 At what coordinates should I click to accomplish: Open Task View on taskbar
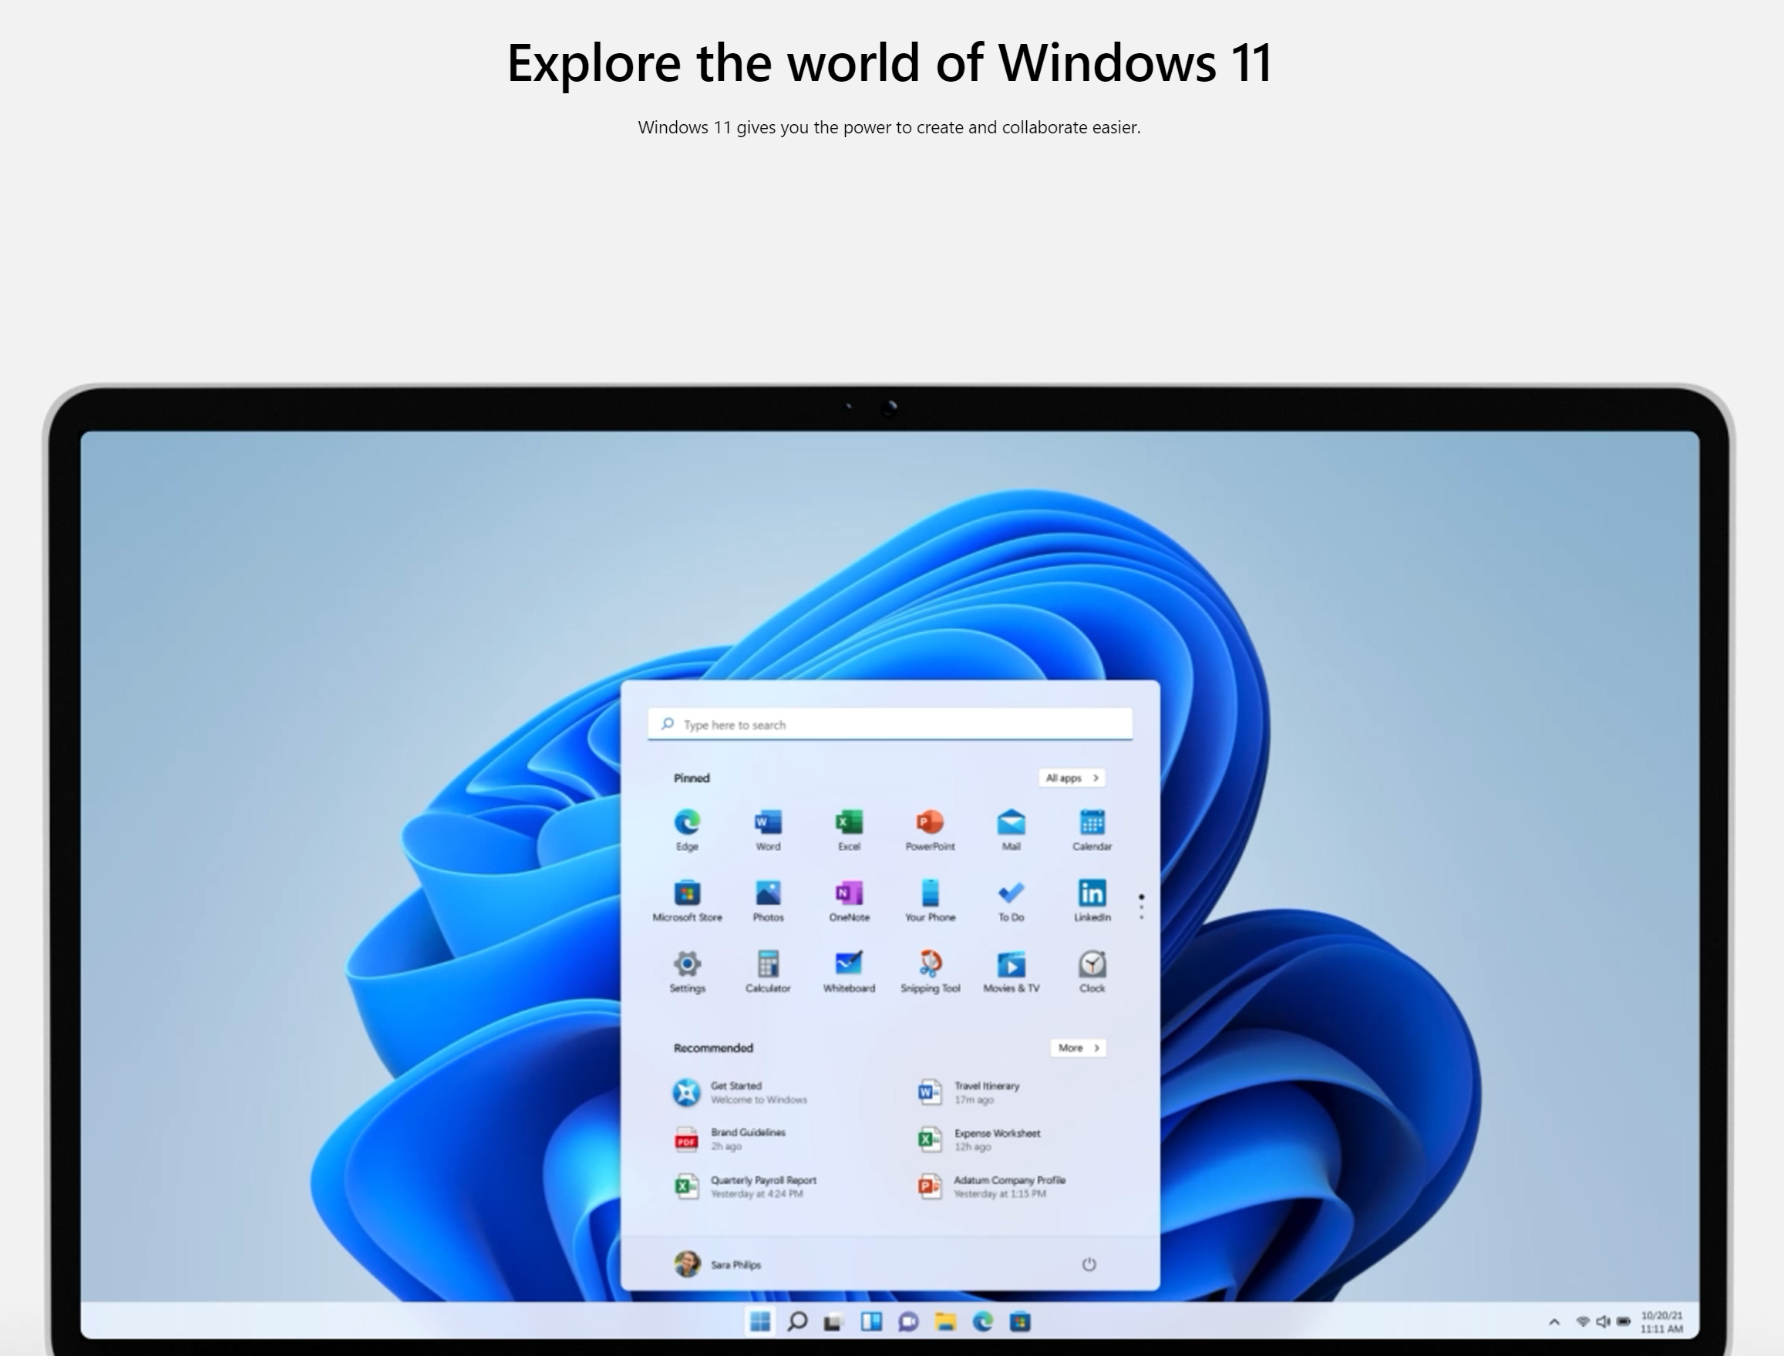833,1322
